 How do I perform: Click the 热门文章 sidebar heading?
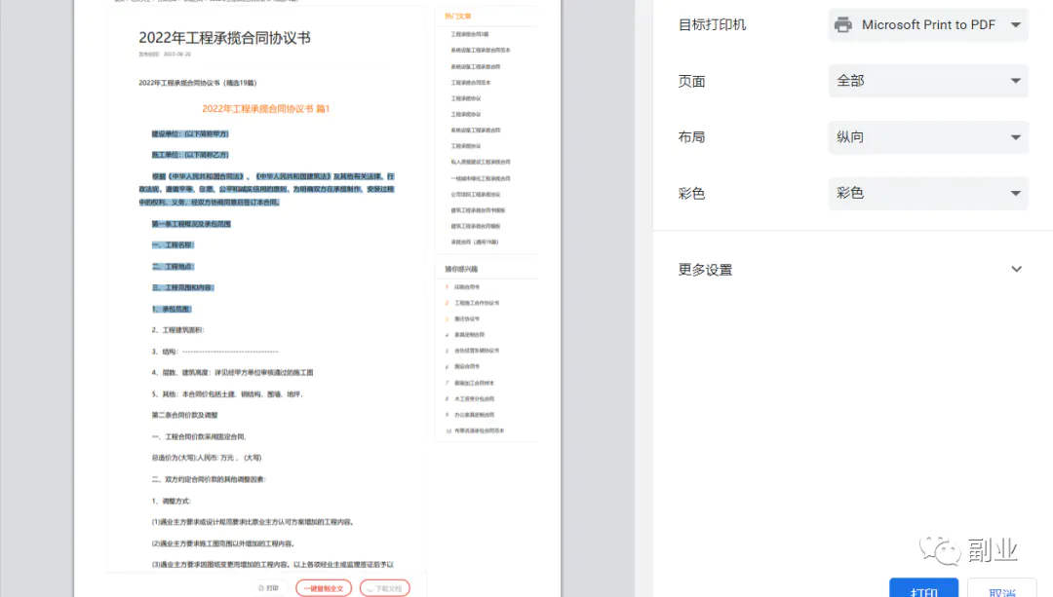(x=457, y=17)
